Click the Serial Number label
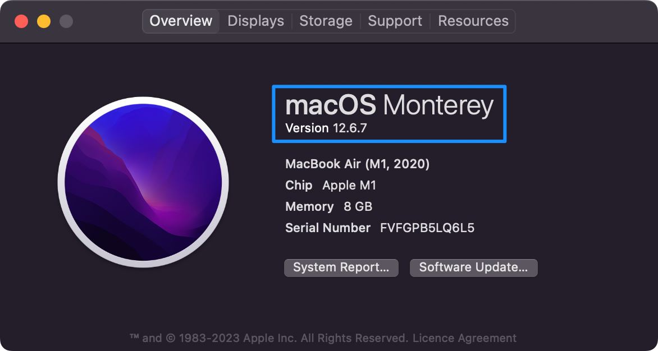Screen dimensions: 658x351 point(328,228)
